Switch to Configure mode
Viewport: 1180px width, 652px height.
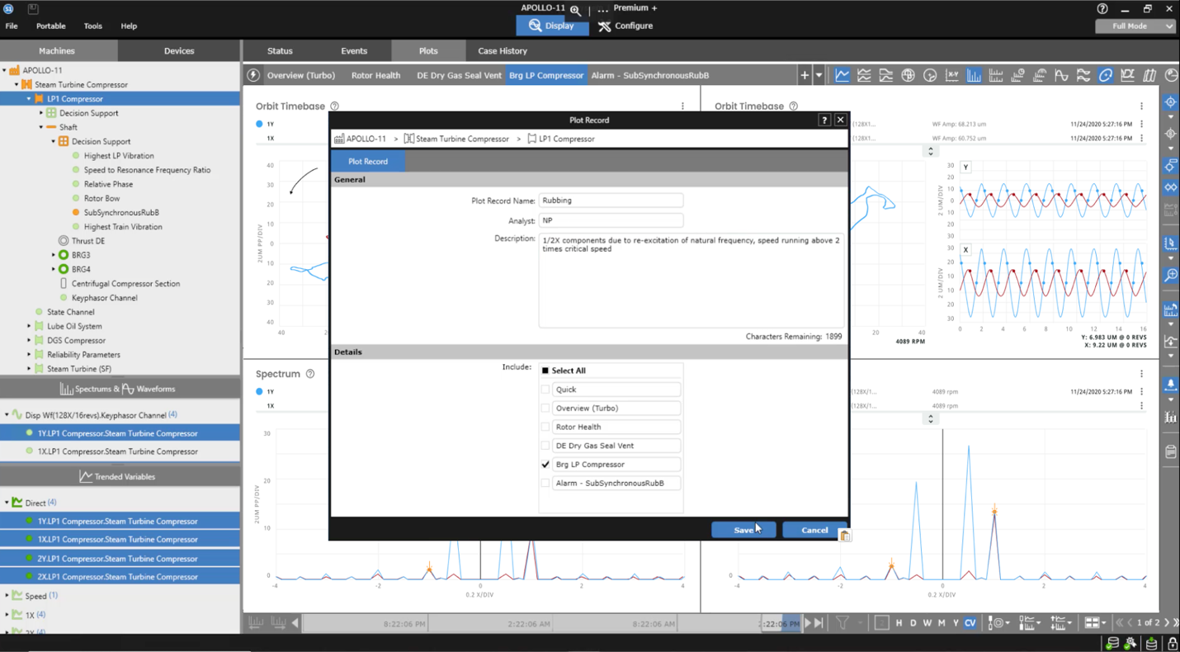pos(625,26)
